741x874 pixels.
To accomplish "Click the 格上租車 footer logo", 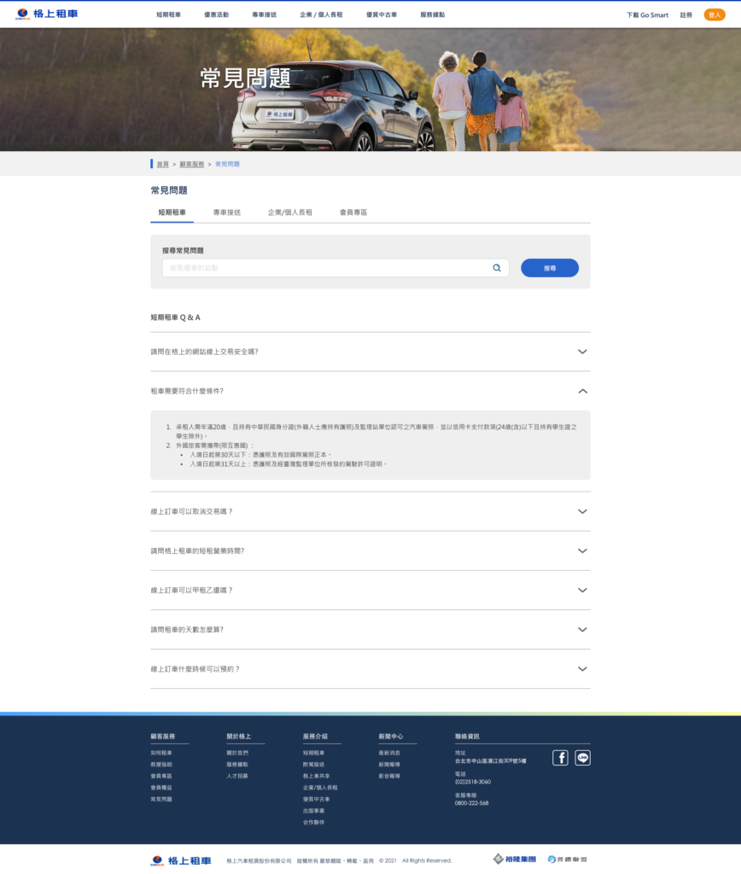I will pos(181,860).
